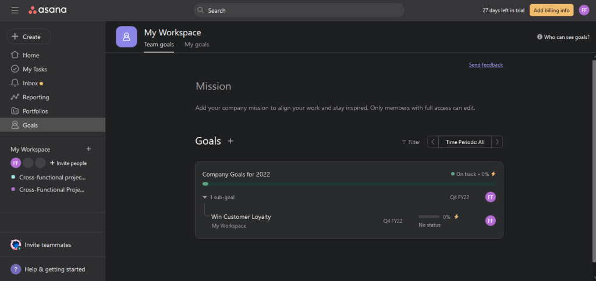
Task: Click the Home house icon
Action: click(15, 55)
